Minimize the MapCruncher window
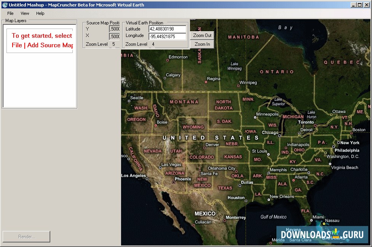 (x=353, y=5)
